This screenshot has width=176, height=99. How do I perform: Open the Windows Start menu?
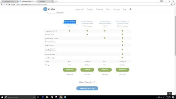point(2,97)
